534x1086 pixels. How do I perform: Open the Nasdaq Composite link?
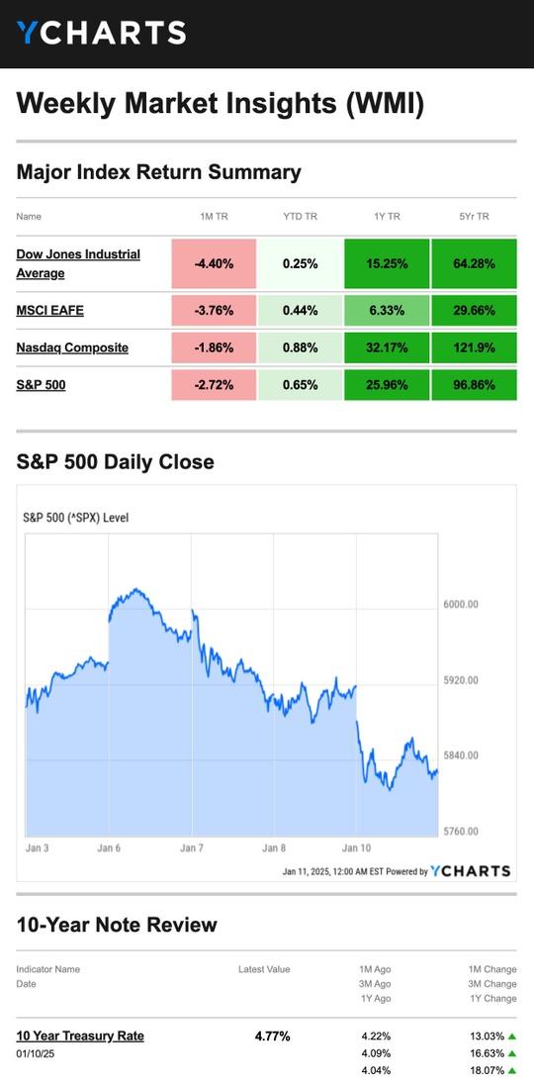tap(72, 347)
